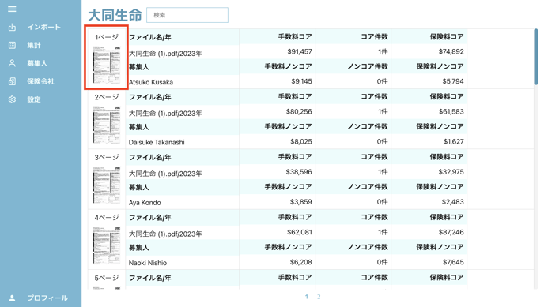Go to pagination page 2
Image resolution: width=544 pixels, height=307 pixels.
click(319, 297)
